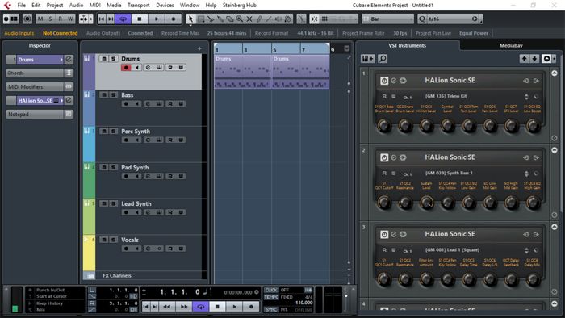
Task: Click first knob of Tekno Kit quick controls
Action: [384, 126]
